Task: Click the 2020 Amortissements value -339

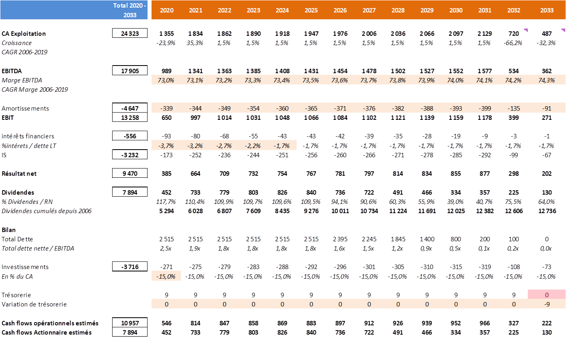Action: click(x=166, y=108)
